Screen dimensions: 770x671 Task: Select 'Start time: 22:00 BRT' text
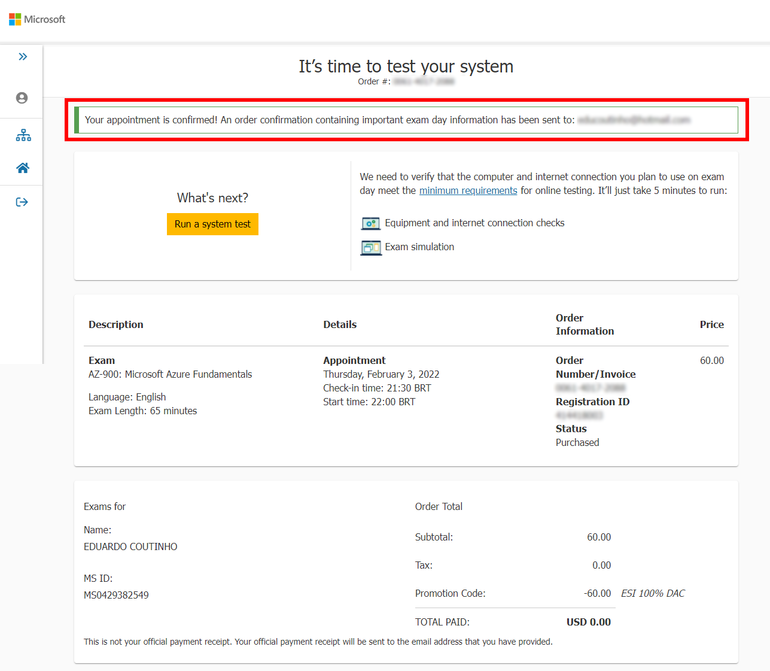(x=369, y=402)
